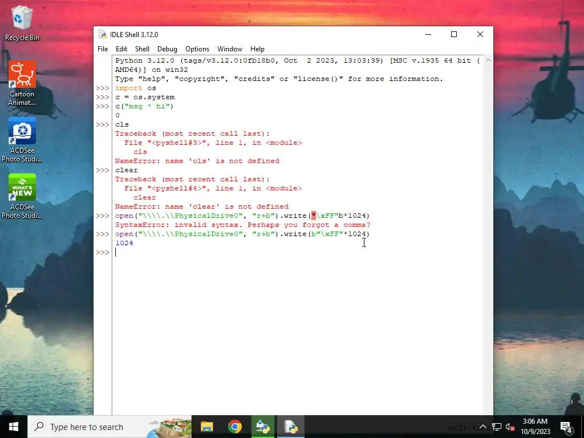Image resolution: width=584 pixels, height=438 pixels.
Task: Click the taskbar search box
Action: (109, 427)
